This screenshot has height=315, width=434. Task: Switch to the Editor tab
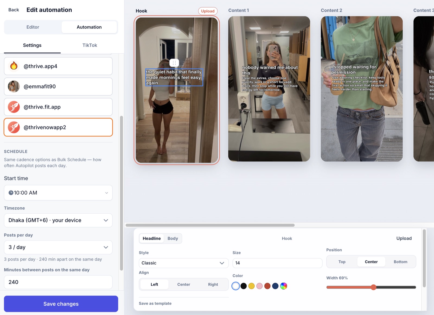[33, 27]
